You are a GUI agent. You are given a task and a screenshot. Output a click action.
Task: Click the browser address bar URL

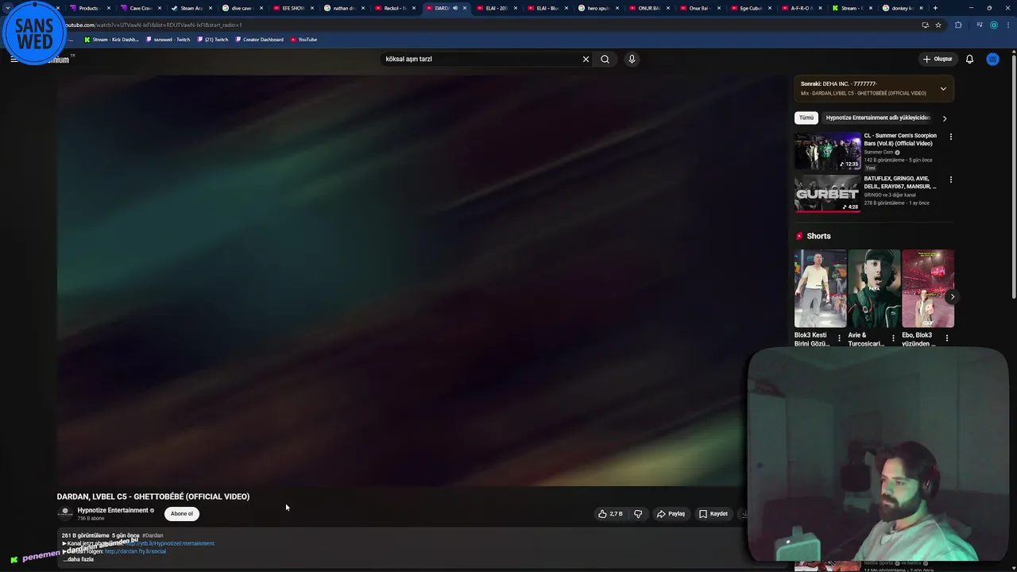[x=155, y=25]
